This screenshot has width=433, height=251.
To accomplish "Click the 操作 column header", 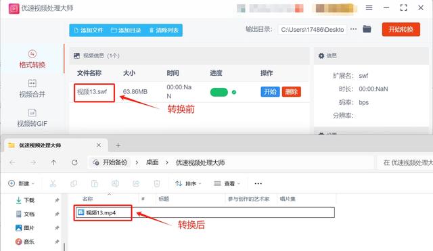I will click(267, 73).
